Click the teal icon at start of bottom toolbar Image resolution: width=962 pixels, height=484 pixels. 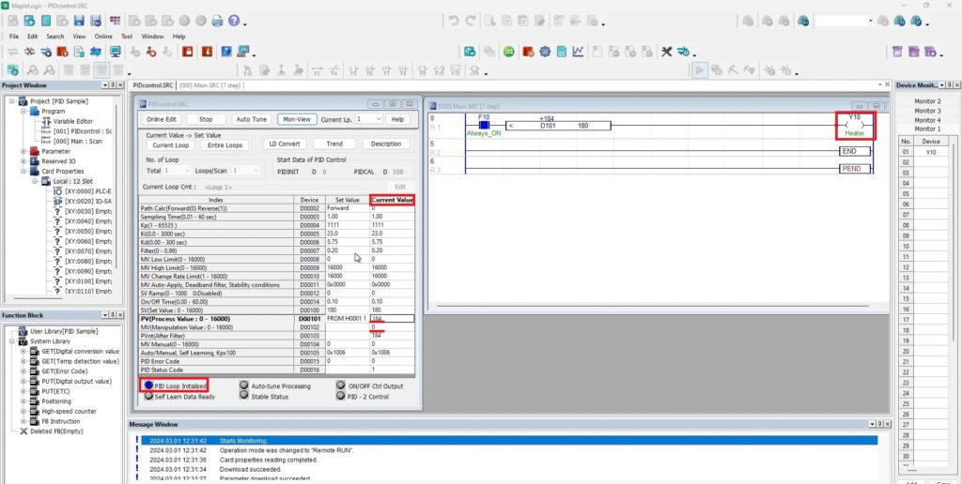click(x=12, y=69)
